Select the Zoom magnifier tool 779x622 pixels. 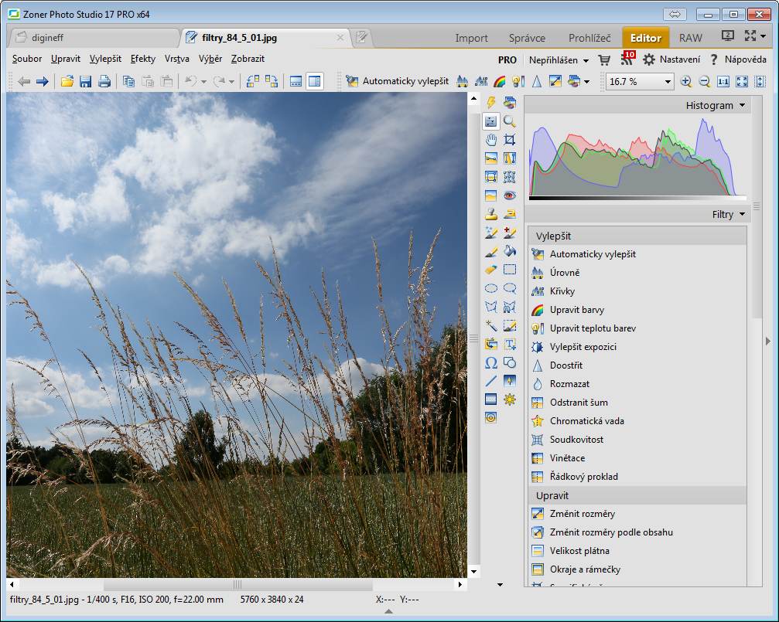(x=510, y=121)
